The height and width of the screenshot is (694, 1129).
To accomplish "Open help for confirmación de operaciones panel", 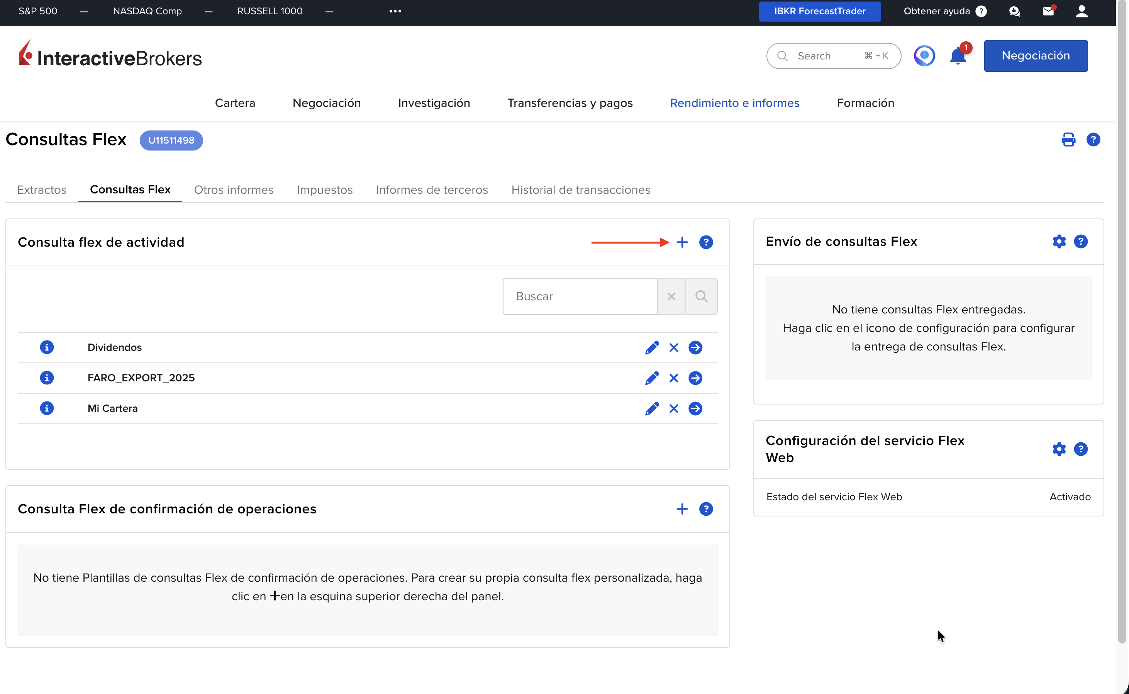I will click(x=706, y=509).
